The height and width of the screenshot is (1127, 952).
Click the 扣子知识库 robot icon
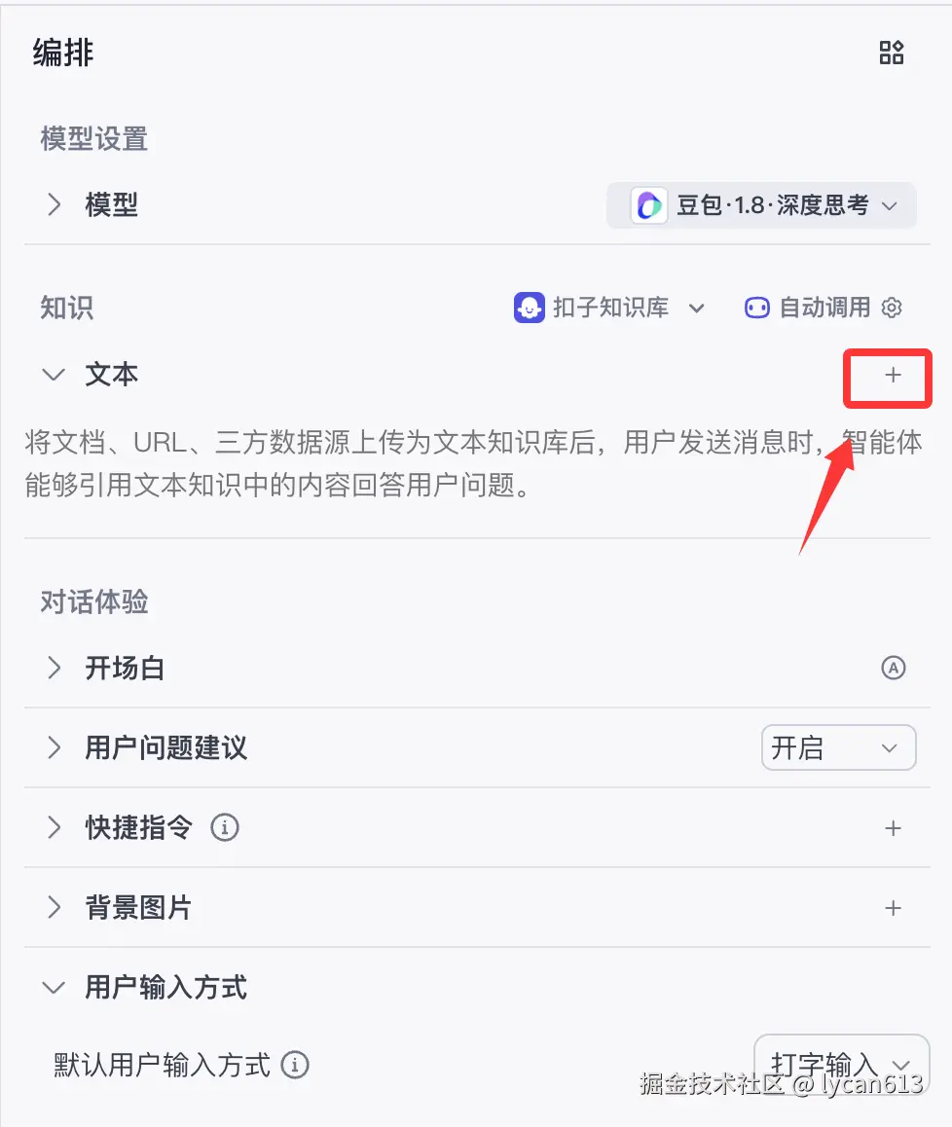tap(530, 308)
